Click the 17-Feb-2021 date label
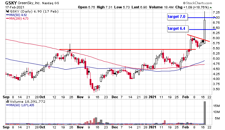Screen dimensions: 225x130 [x=15, y=7]
